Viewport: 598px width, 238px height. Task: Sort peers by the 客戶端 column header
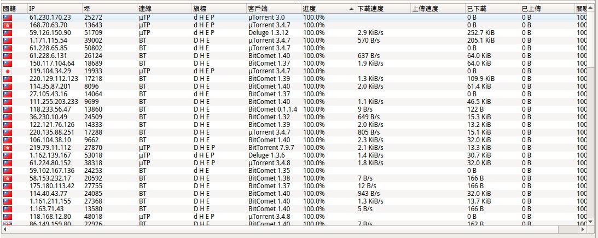pos(272,9)
